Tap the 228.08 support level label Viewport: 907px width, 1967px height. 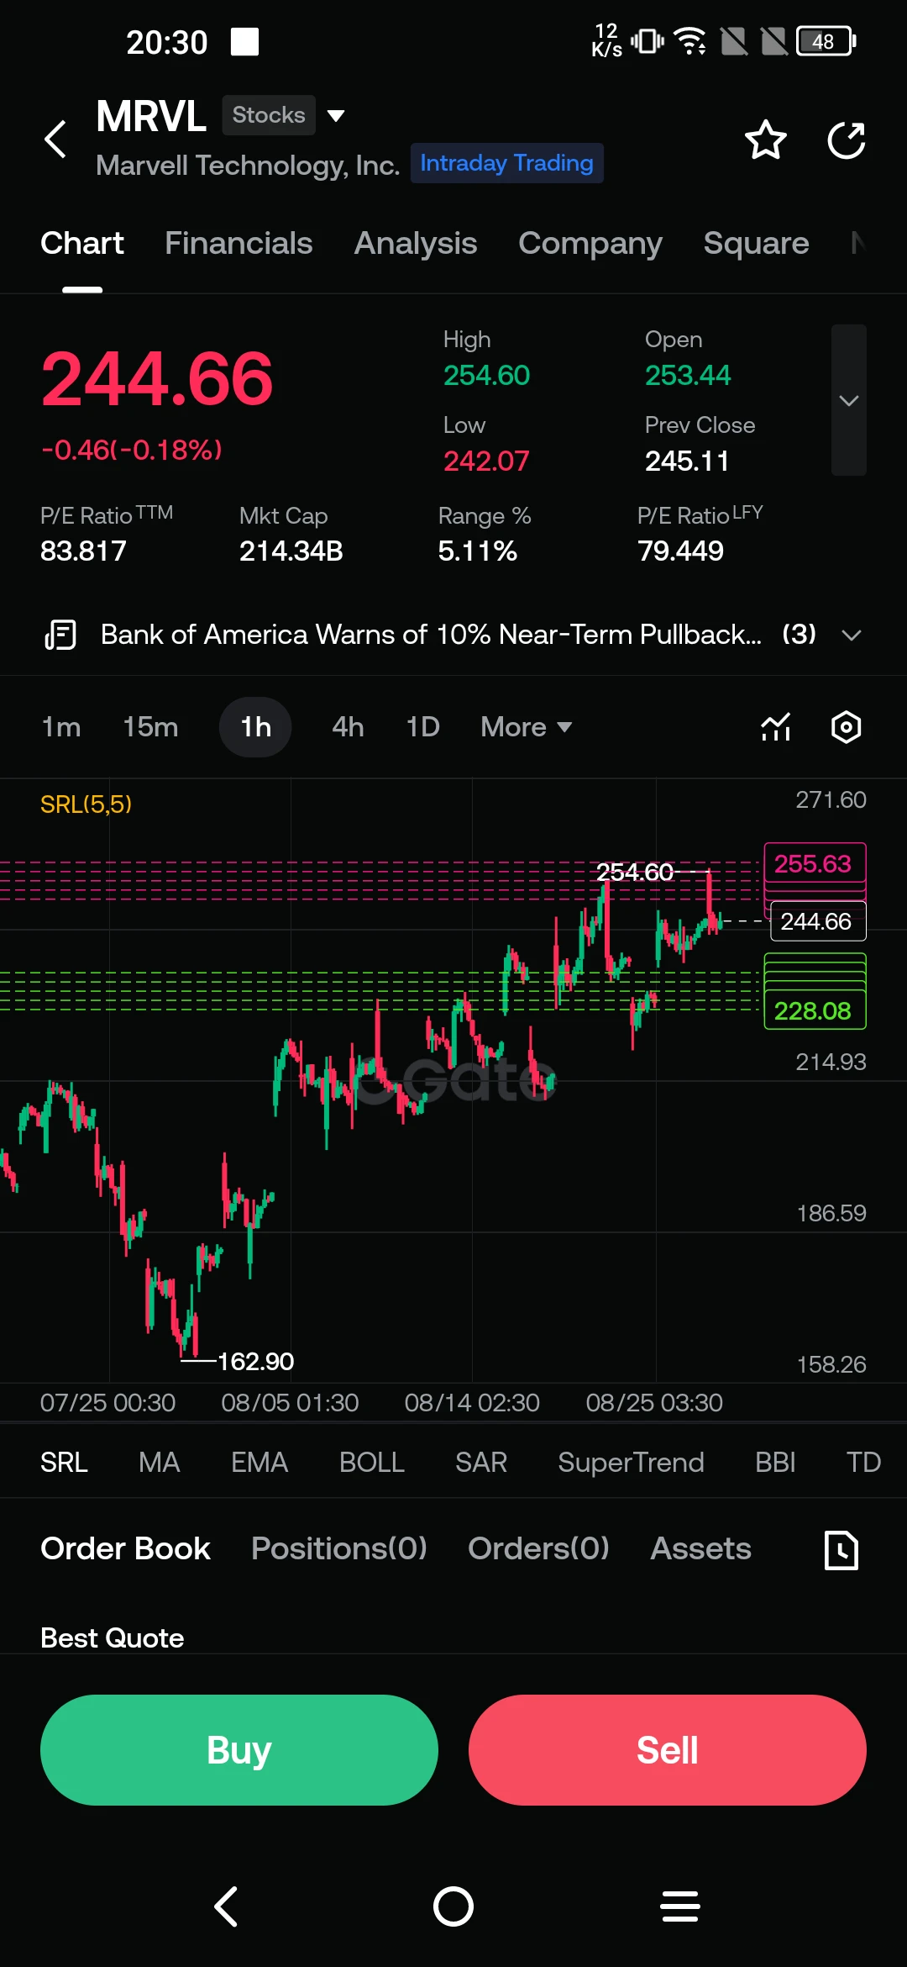pos(815,1010)
